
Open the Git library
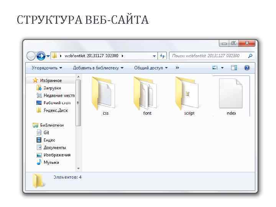click(x=46, y=133)
